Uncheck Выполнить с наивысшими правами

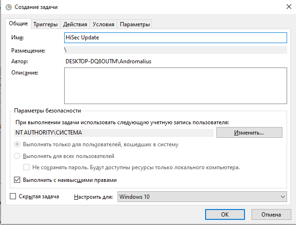tap(17, 180)
